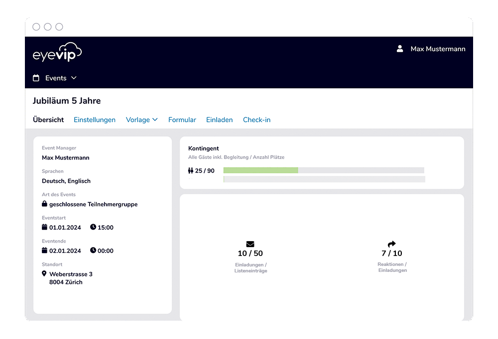Click the eyevip logo
Image resolution: width=498 pixels, height=339 pixels.
pyautogui.click(x=57, y=52)
